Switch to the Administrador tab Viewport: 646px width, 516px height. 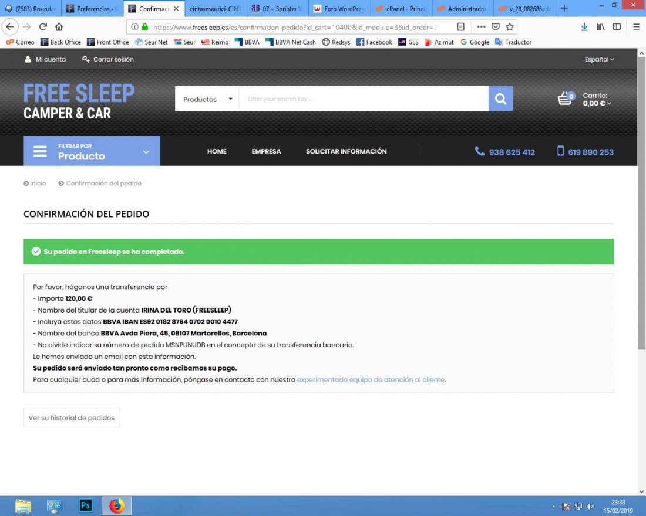pos(463,9)
